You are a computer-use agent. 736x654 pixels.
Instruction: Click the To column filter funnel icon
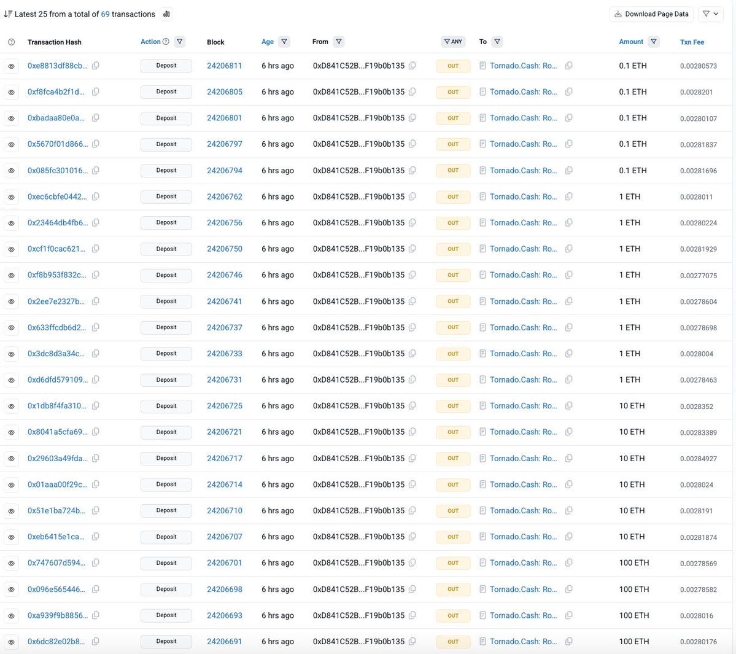(497, 41)
